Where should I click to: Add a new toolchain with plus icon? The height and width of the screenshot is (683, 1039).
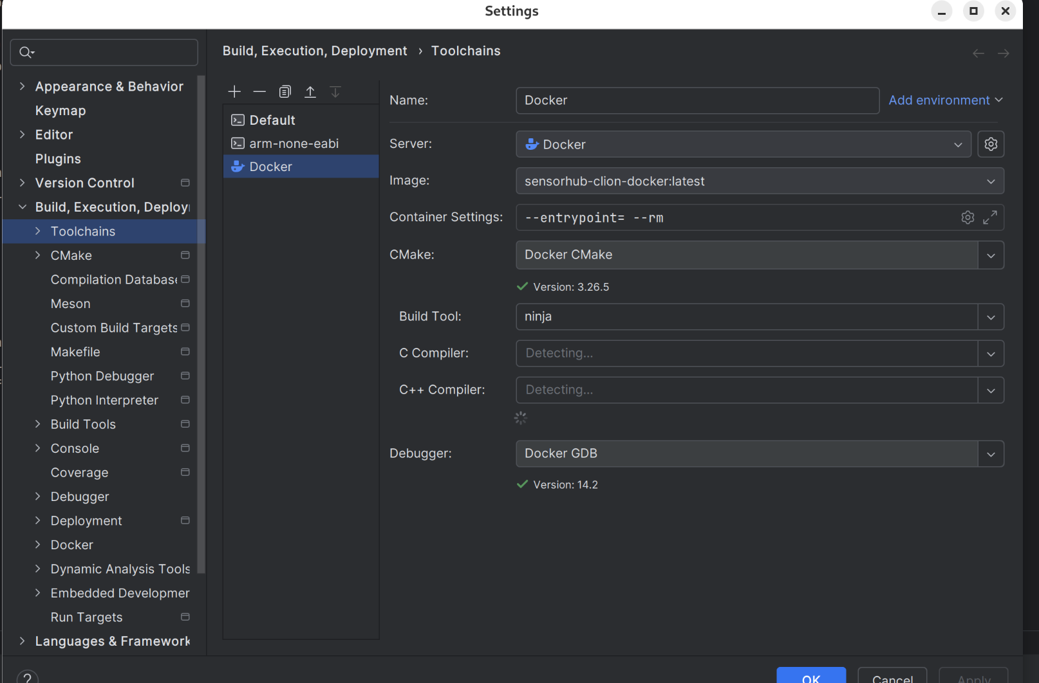234,92
